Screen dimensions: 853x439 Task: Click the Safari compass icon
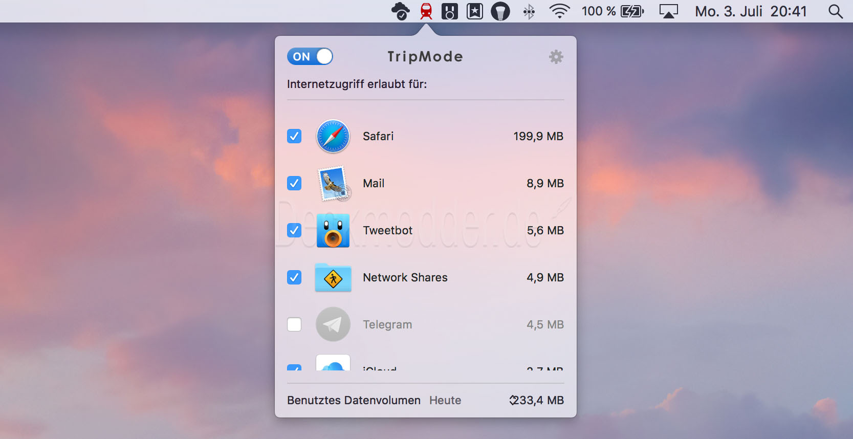click(x=333, y=136)
